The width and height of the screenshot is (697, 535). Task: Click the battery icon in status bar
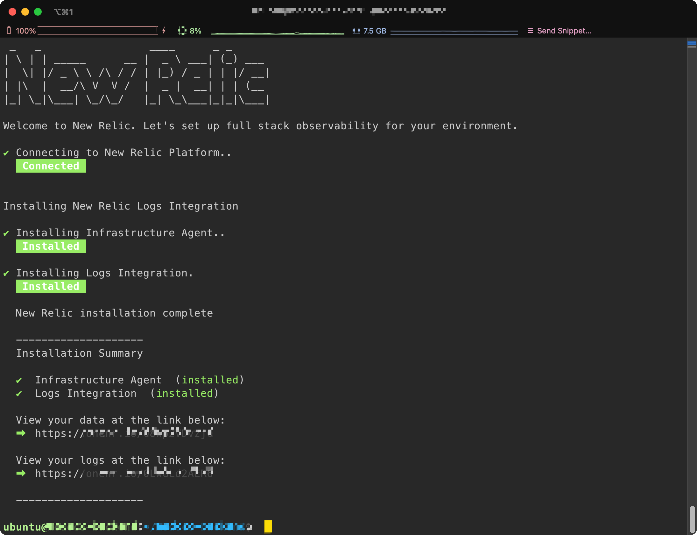click(x=9, y=31)
